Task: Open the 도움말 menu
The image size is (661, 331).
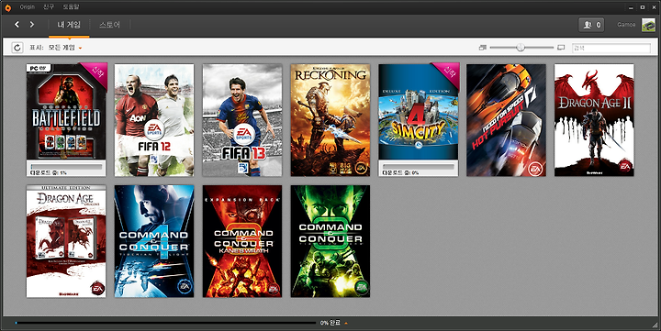Action: click(x=71, y=7)
